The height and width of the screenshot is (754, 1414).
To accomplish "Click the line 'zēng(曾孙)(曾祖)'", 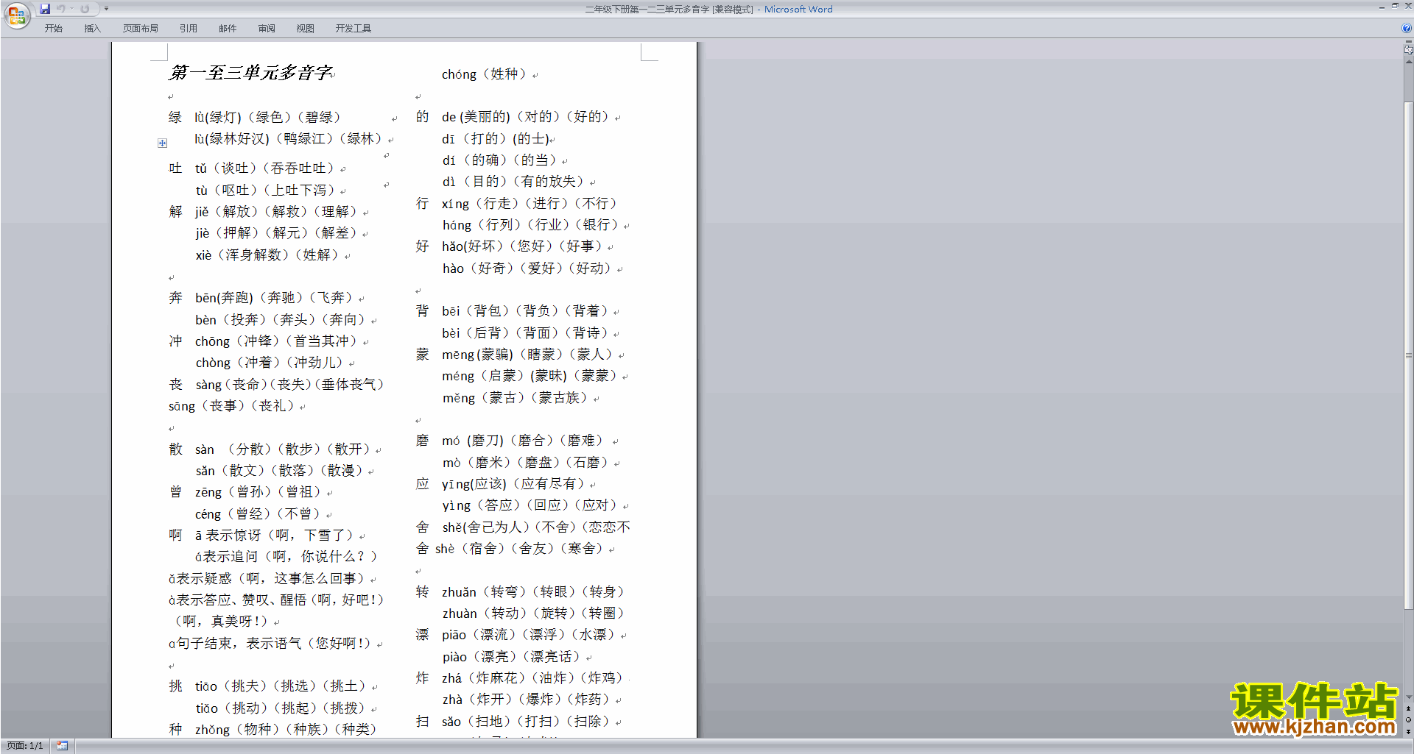I will 258,492.
